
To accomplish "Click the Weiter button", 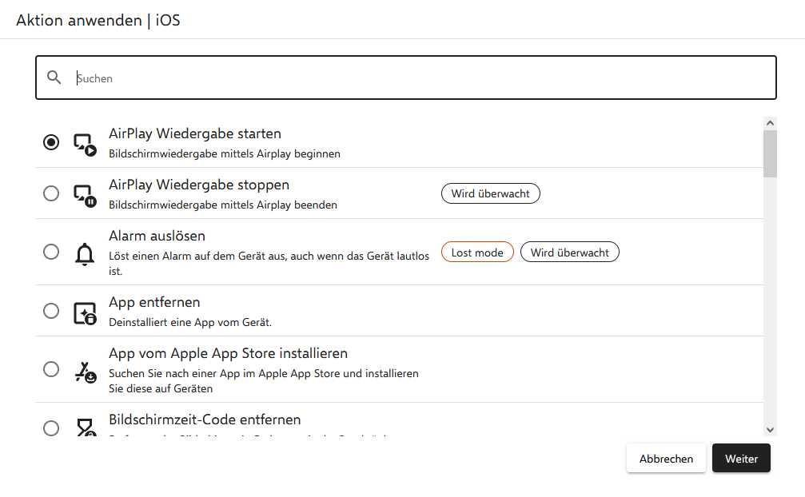I will [741, 459].
